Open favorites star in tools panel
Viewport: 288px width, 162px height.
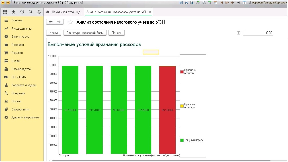(14, 12)
